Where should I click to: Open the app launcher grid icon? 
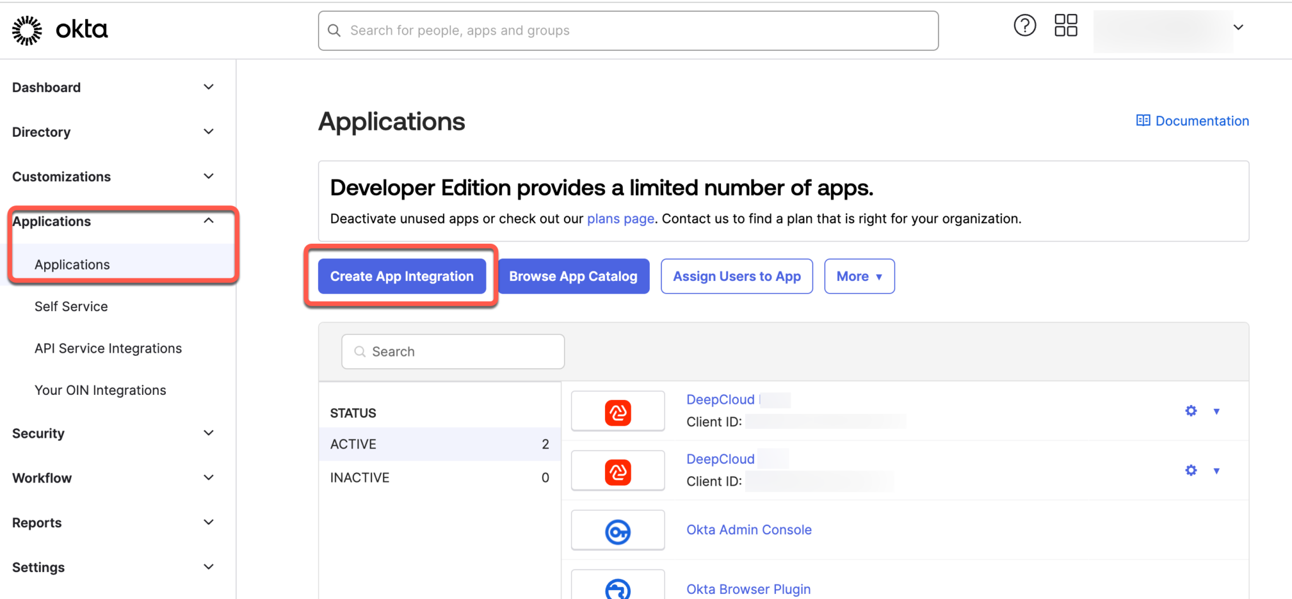click(x=1065, y=25)
